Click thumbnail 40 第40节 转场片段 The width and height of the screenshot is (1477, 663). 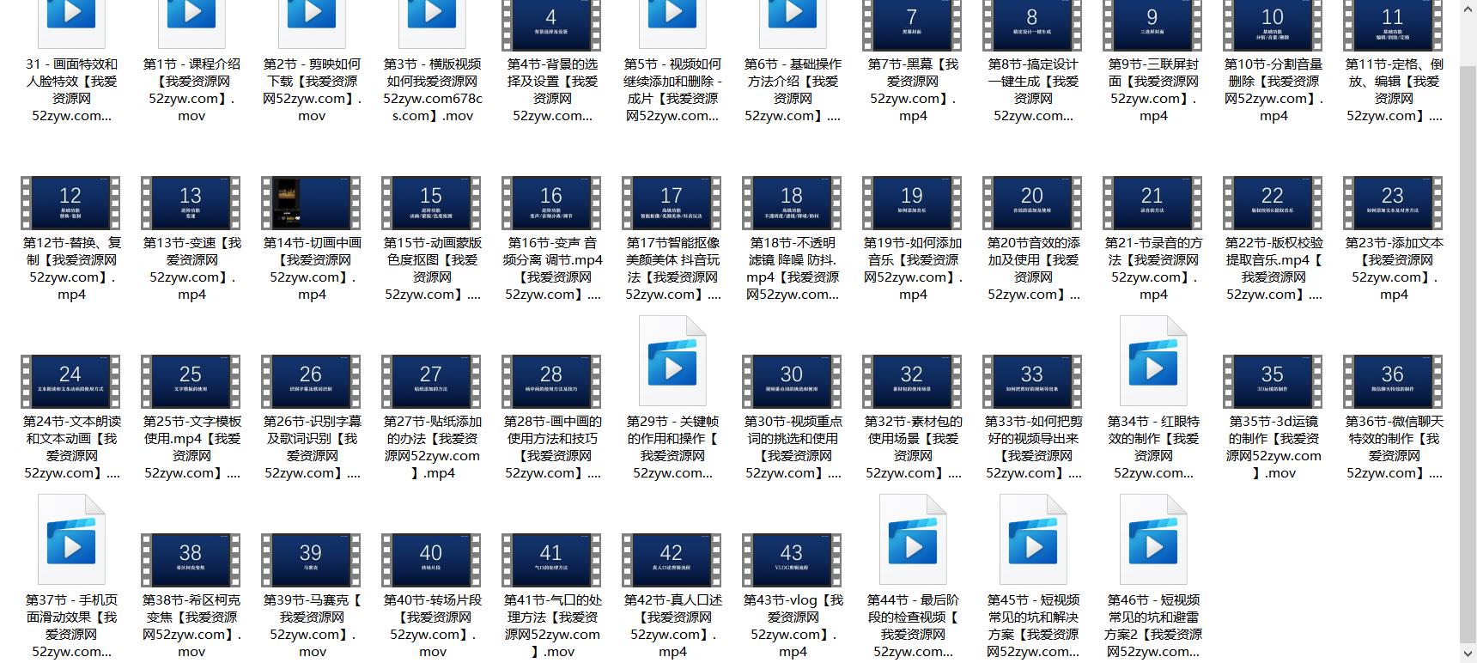pyautogui.click(x=431, y=561)
